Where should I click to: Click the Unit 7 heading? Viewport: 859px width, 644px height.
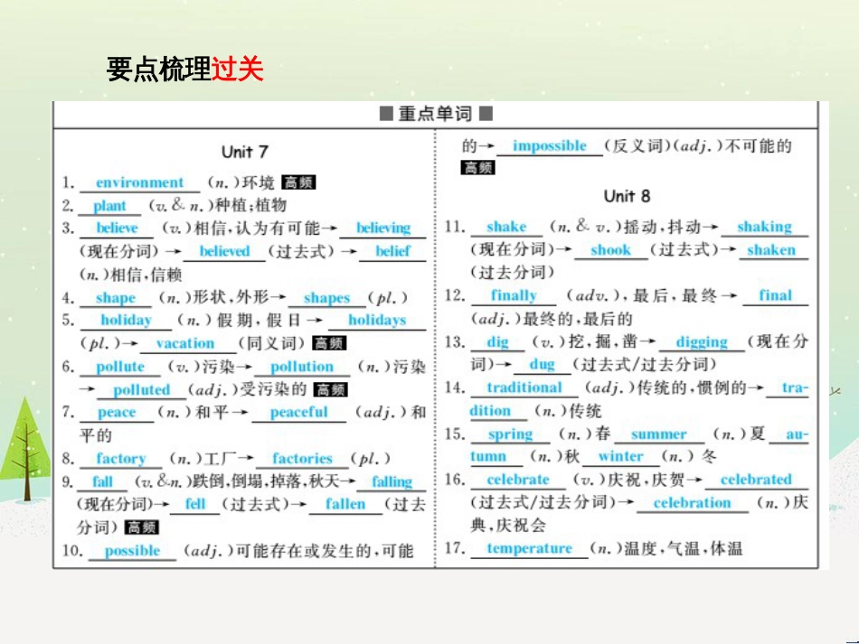point(245,152)
